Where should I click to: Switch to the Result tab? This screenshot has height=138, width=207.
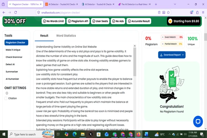tap(44, 36)
